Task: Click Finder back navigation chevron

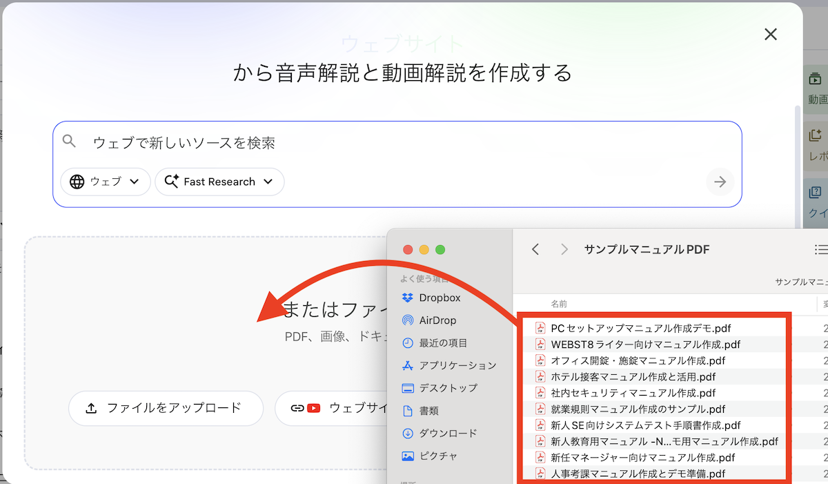Action: point(535,249)
